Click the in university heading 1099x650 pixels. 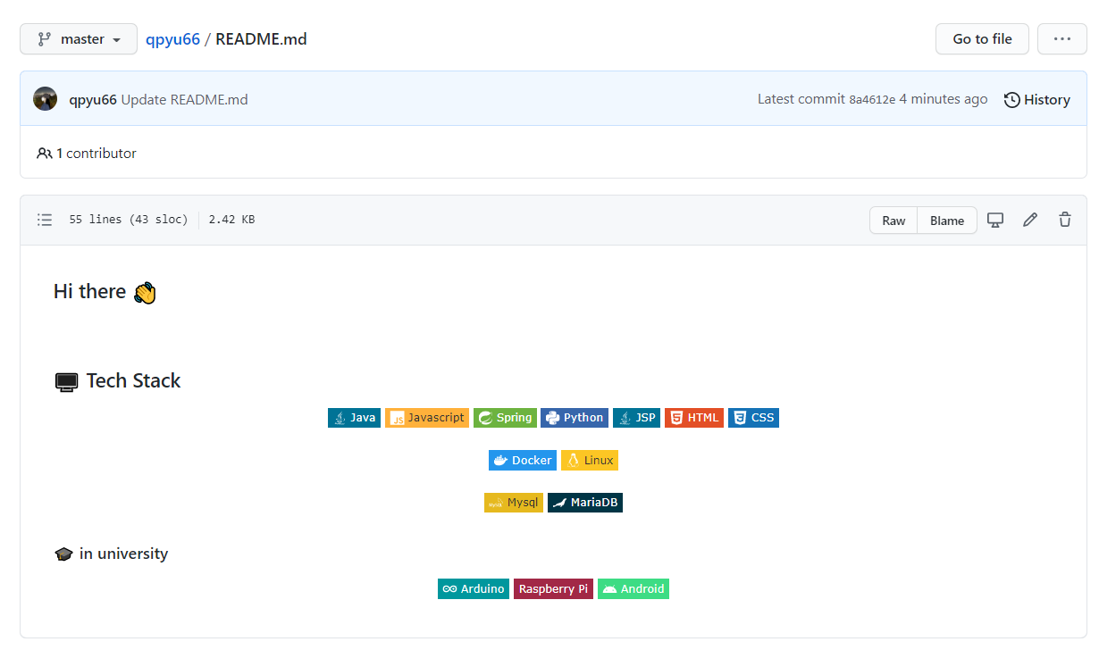click(111, 554)
